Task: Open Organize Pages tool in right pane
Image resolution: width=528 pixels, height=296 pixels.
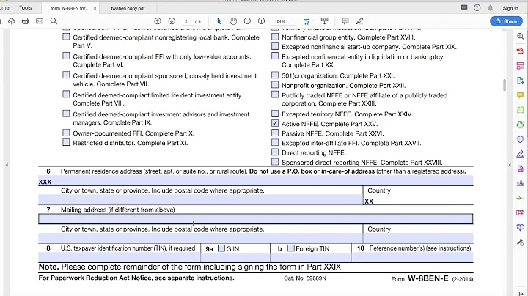Action: click(520, 110)
